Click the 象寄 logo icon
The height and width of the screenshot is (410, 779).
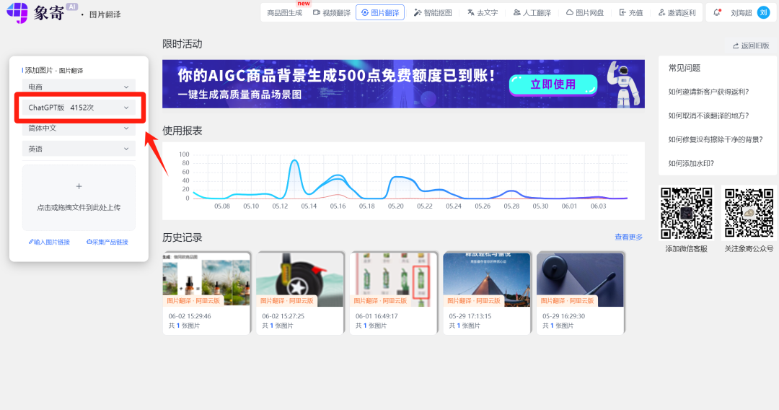[17, 12]
